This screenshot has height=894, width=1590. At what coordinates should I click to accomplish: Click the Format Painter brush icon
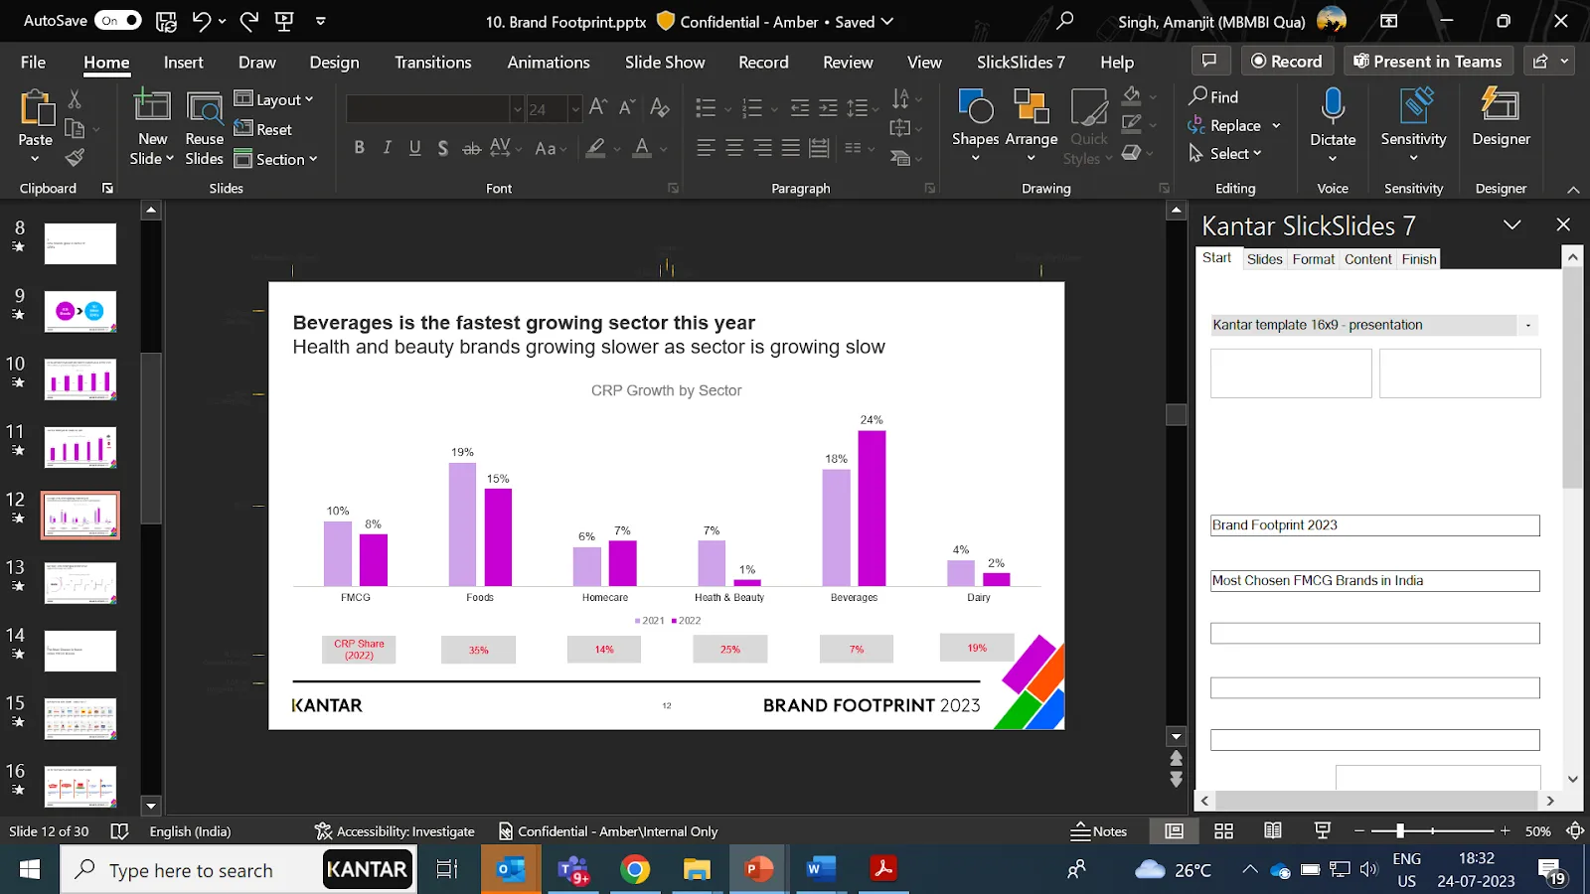[75, 157]
